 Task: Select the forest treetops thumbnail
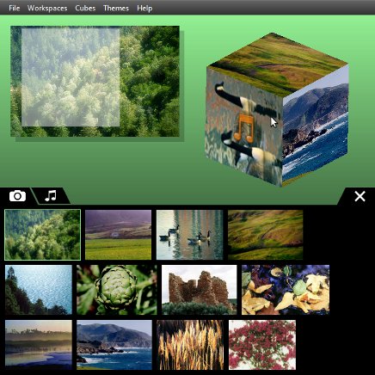[42, 235]
